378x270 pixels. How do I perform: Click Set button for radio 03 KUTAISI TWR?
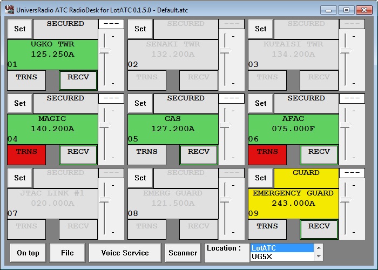click(261, 29)
